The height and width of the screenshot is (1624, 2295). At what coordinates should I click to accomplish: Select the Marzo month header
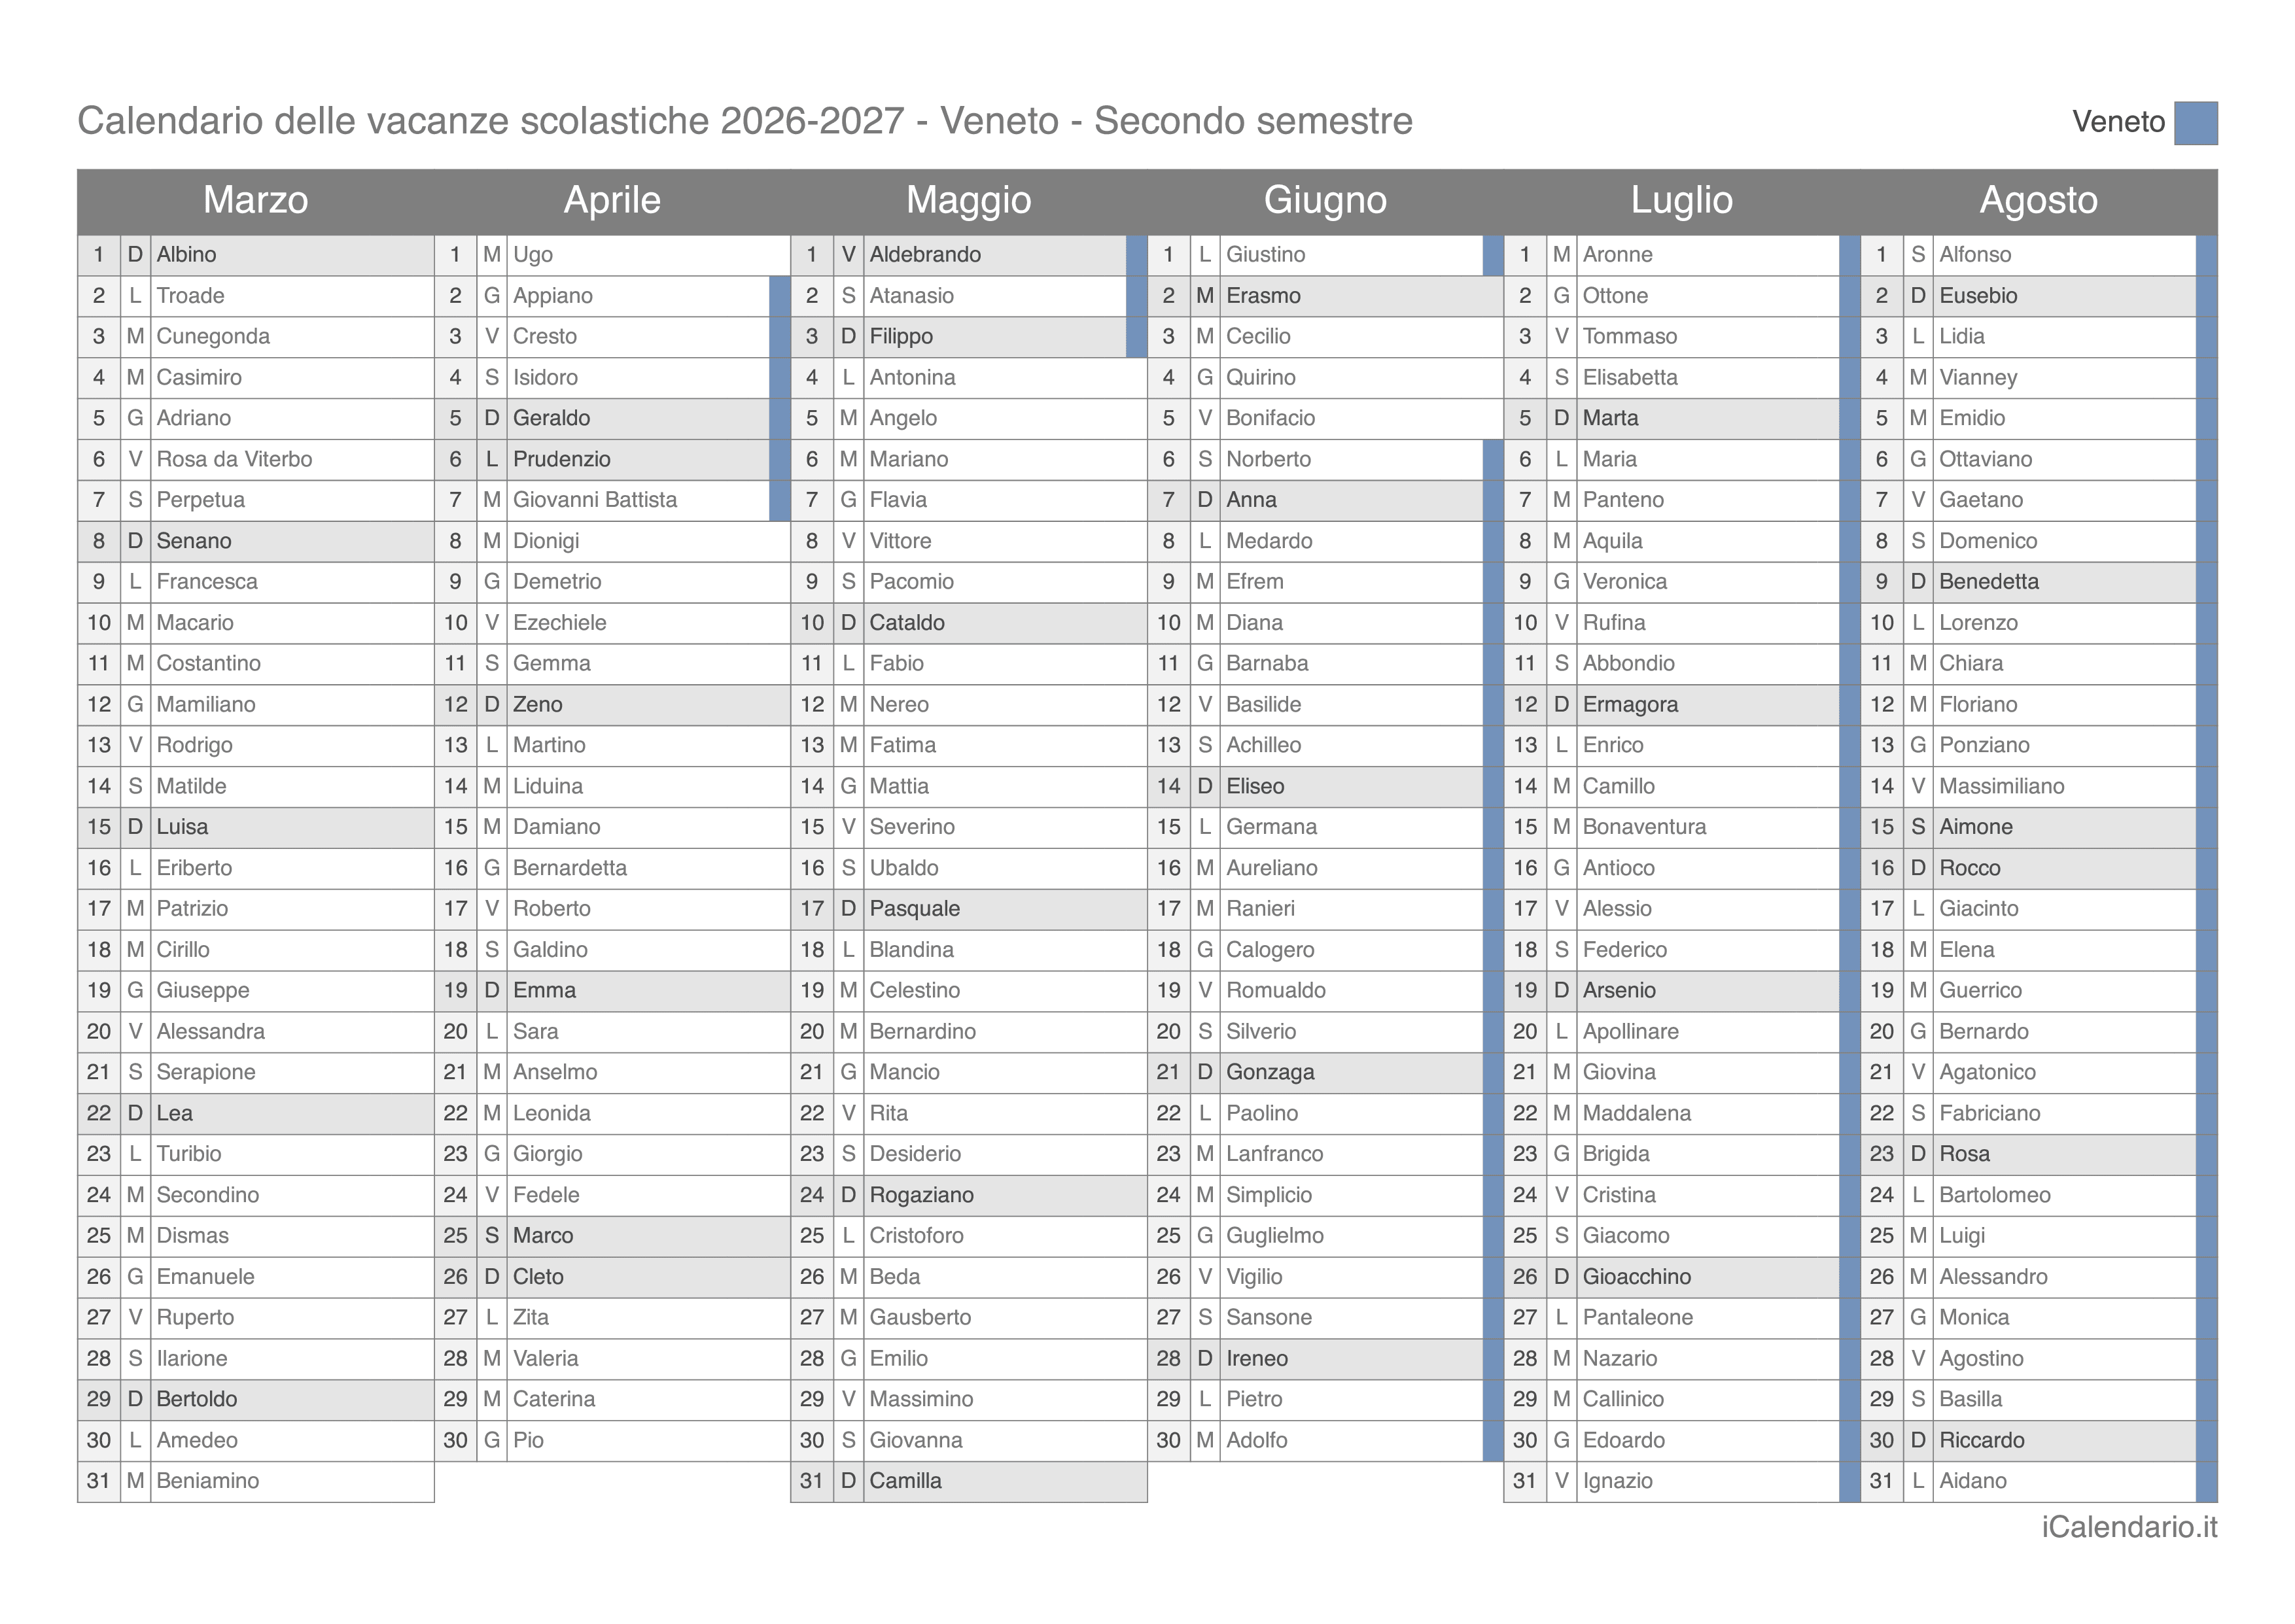[x=256, y=200]
